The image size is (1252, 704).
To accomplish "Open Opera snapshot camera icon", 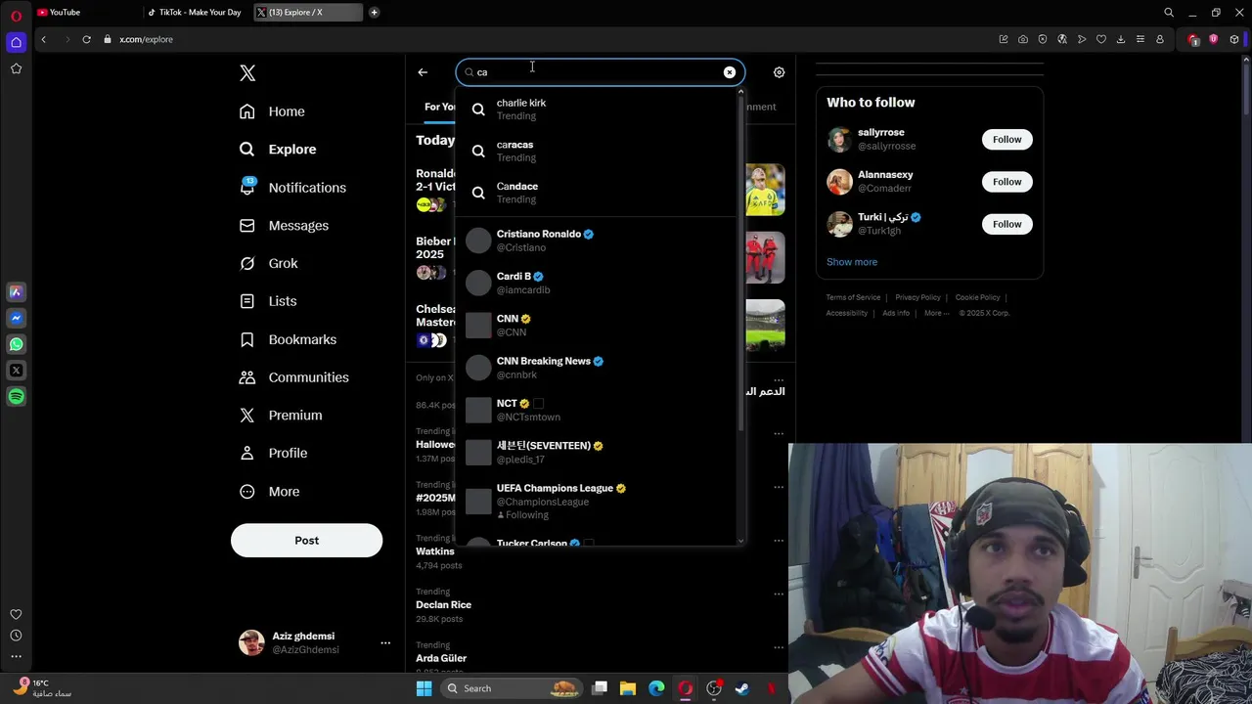I will point(1023,39).
